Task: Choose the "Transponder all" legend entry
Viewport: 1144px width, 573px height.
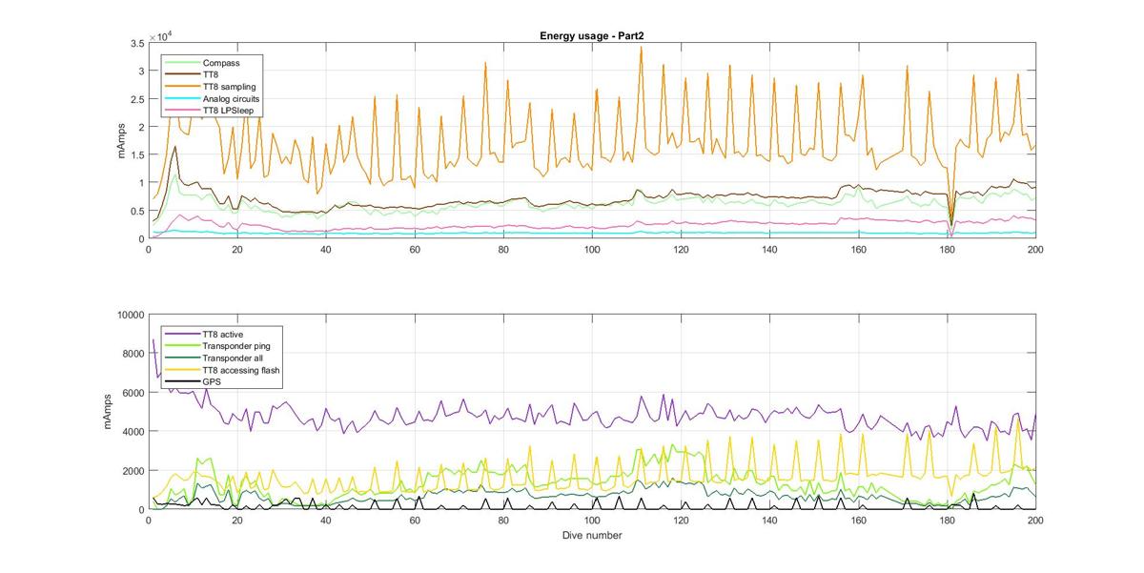Action: pyautogui.click(x=235, y=358)
